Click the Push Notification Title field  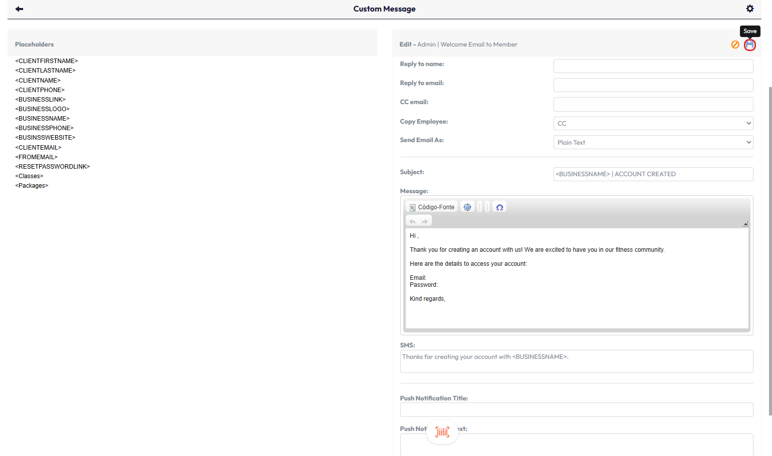click(576, 410)
